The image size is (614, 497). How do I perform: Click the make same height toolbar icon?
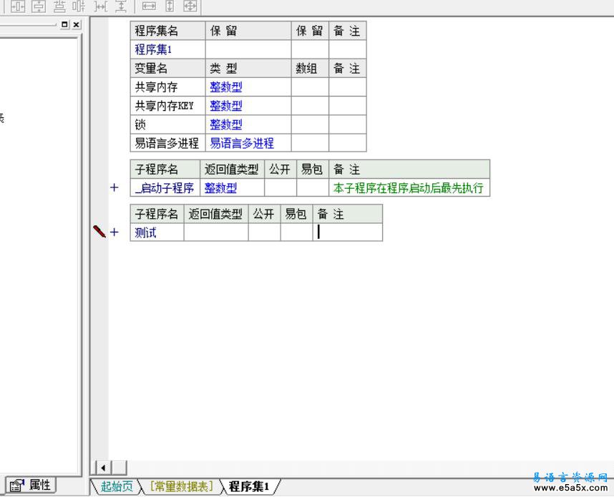click(x=170, y=6)
